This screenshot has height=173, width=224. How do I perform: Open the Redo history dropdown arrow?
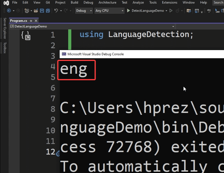(x=70, y=11)
